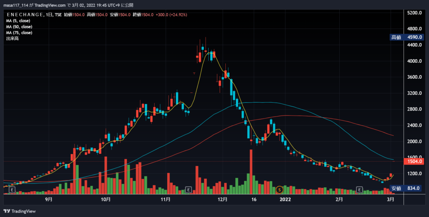Click the TradingView.com text in the header

click(50, 5)
